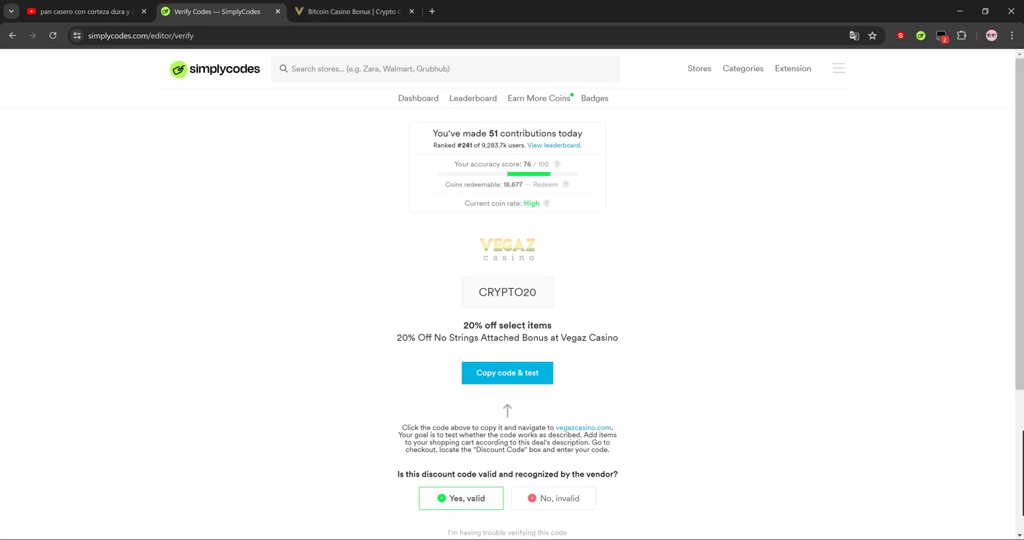Click the coin rate help icon

546,203
